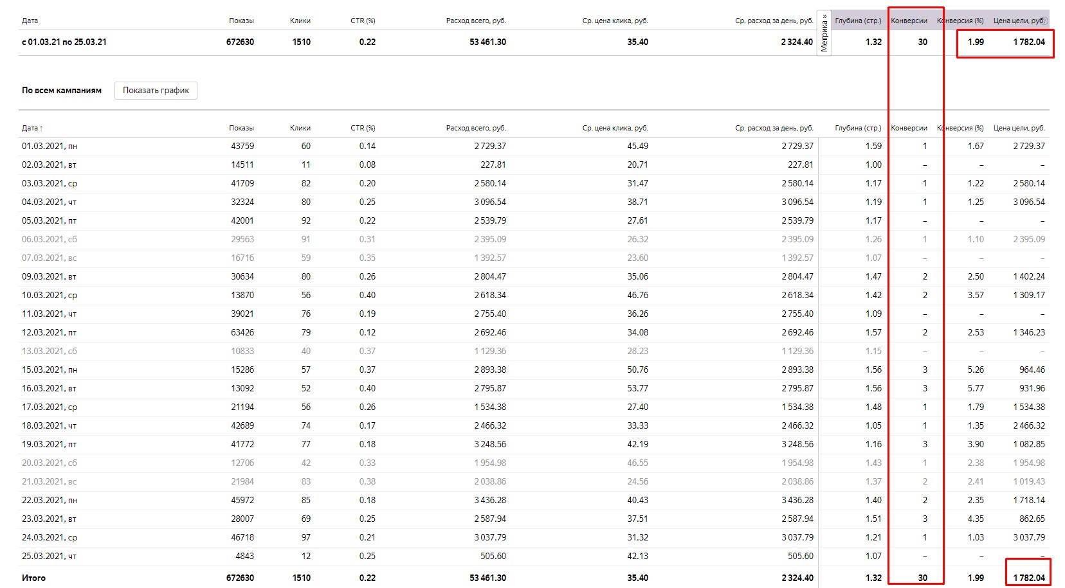Viewport: 1065px width, 588px height.
Task: Sort daily breakdown table by Клики header
Action: pos(300,128)
